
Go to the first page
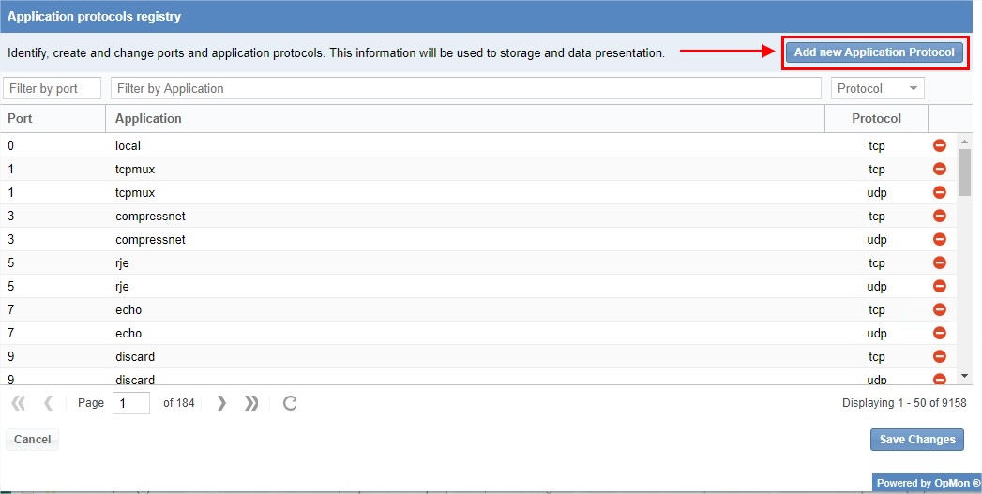[18, 403]
